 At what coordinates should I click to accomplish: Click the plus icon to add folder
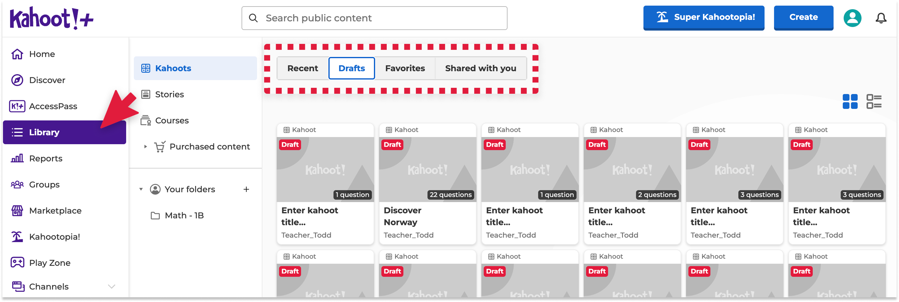246,189
